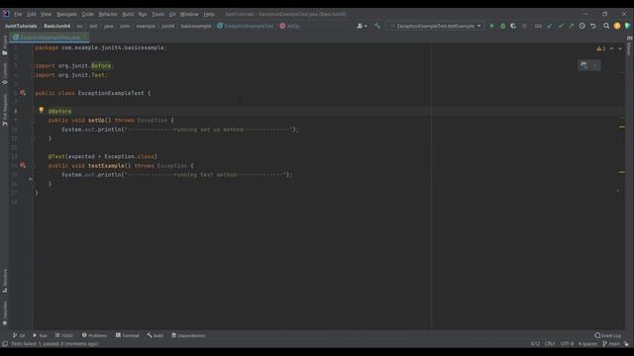Open the Terminal tool window button
The width and height of the screenshot is (634, 356).
(128, 335)
